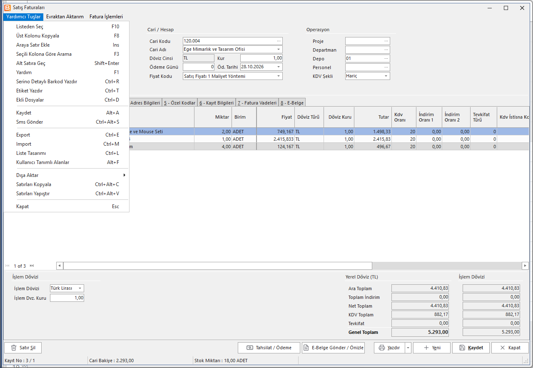Click the Tutar column header

click(373, 117)
